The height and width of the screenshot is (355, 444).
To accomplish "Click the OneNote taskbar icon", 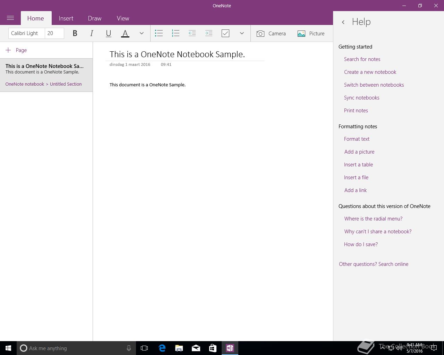I will click(230, 348).
